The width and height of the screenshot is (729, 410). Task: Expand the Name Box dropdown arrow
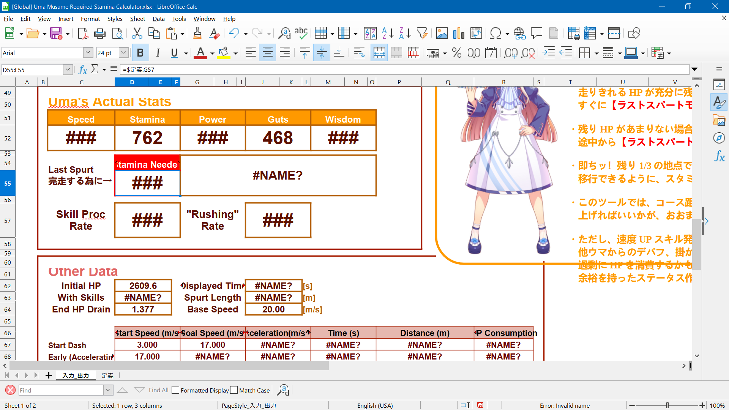(x=68, y=69)
